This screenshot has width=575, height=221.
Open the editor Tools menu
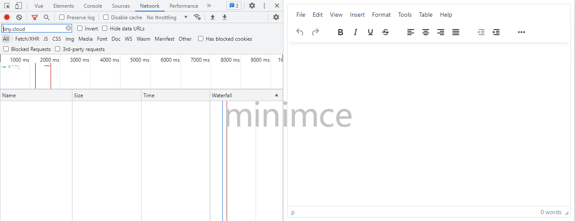(405, 15)
